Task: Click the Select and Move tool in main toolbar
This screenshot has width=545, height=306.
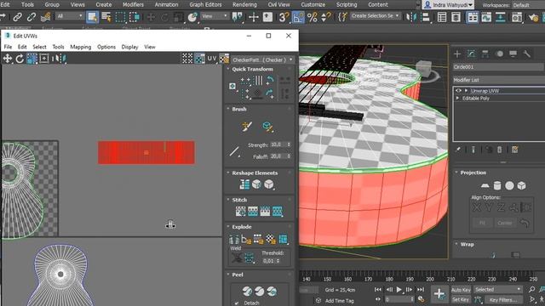Action: point(151,17)
